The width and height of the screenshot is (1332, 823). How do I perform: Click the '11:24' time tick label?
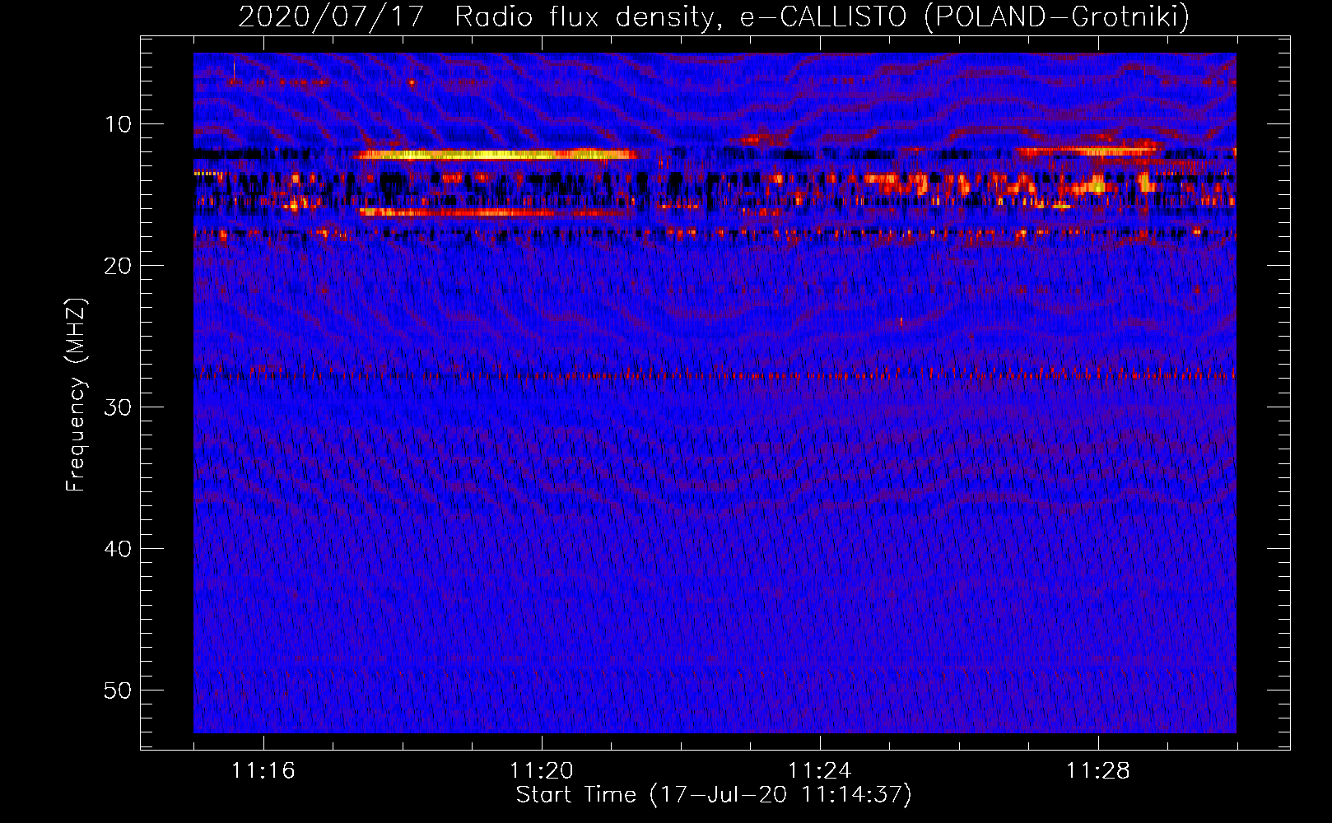coord(820,771)
